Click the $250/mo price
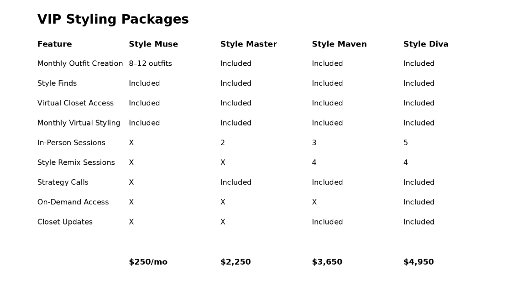 tap(148, 262)
